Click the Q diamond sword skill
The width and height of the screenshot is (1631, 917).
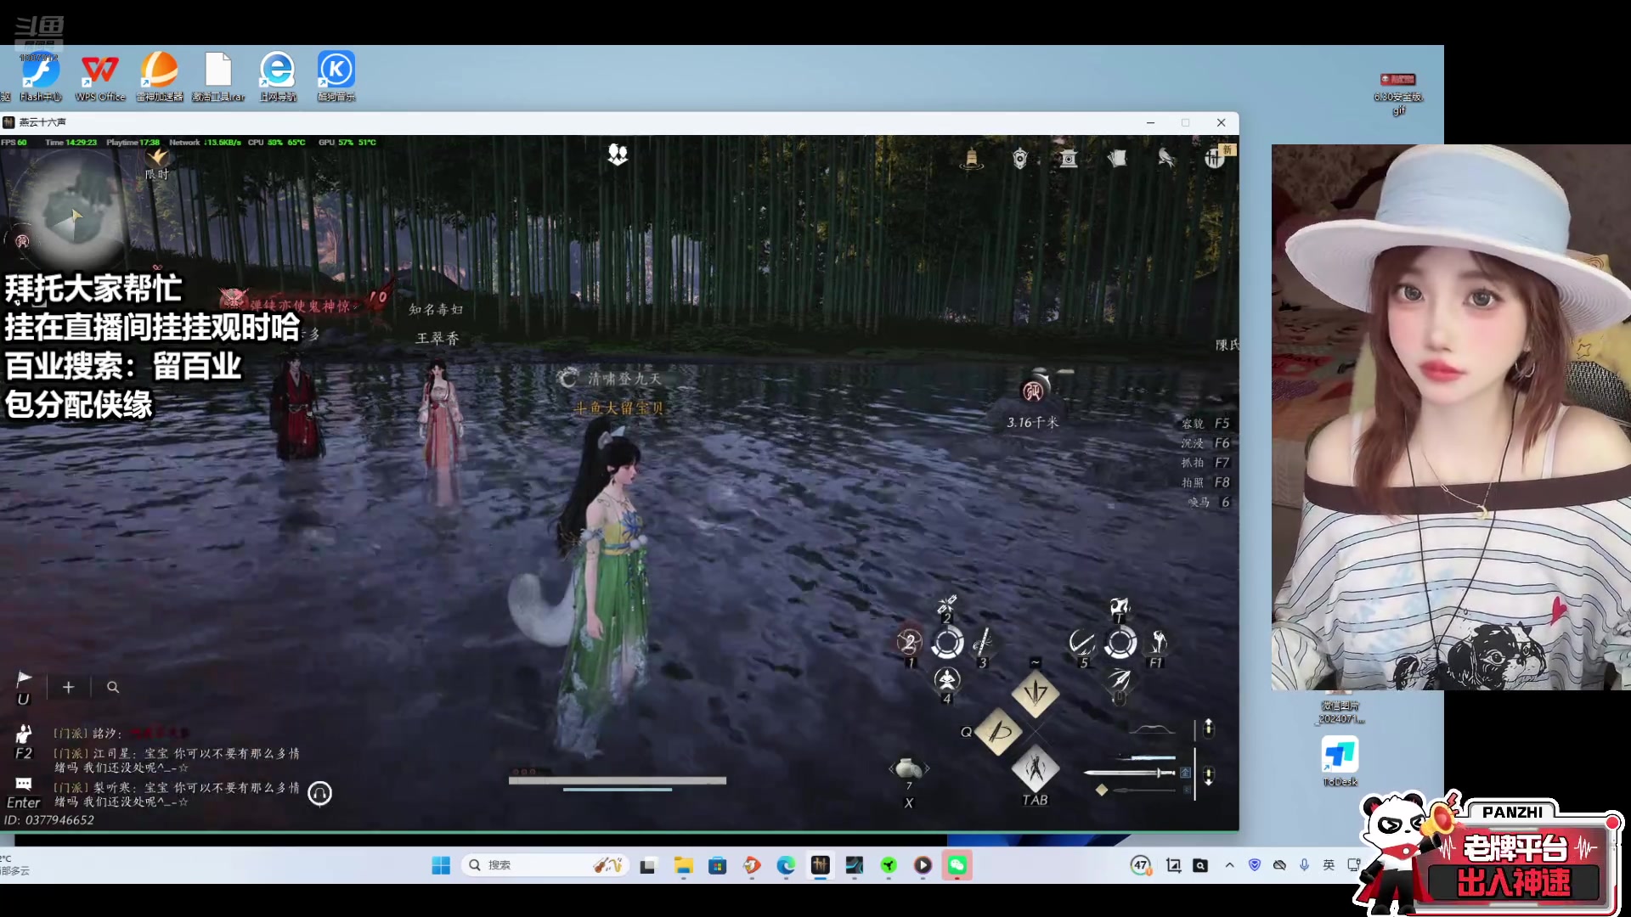[x=999, y=731]
